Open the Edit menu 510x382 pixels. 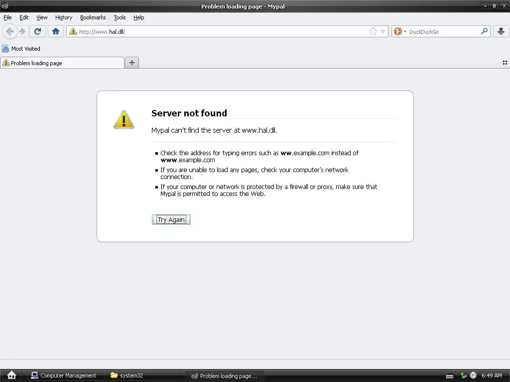(24, 17)
